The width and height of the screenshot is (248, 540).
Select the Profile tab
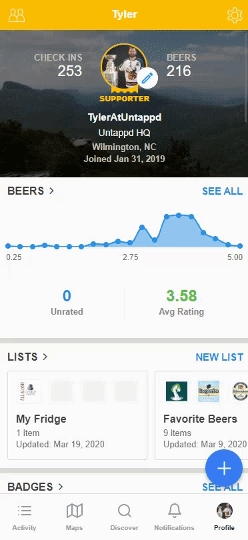coord(224,517)
